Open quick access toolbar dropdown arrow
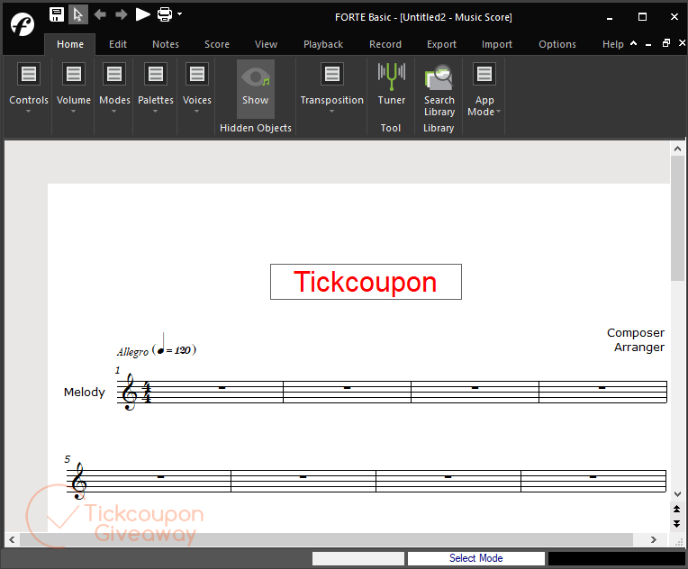The height and width of the screenshot is (569, 688). tap(179, 14)
